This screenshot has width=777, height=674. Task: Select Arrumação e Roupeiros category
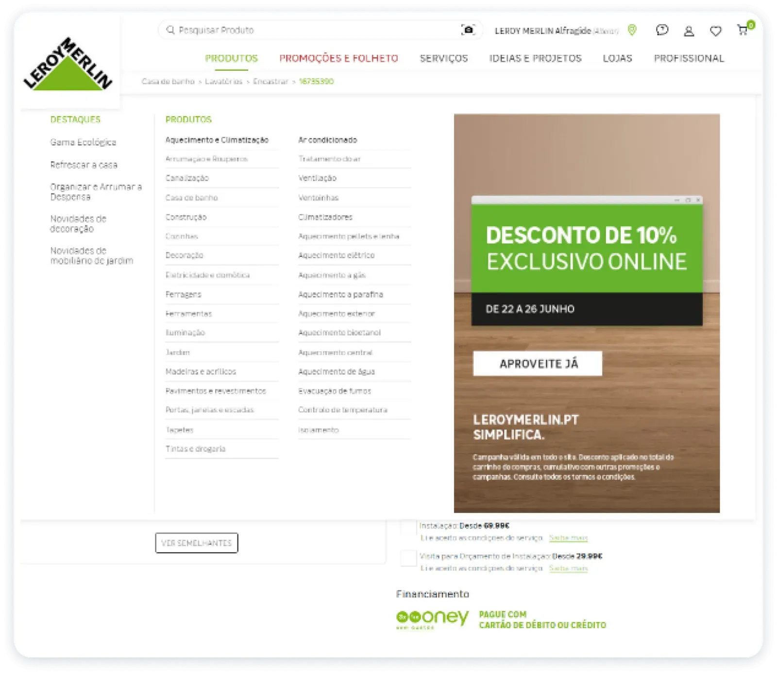(x=206, y=159)
